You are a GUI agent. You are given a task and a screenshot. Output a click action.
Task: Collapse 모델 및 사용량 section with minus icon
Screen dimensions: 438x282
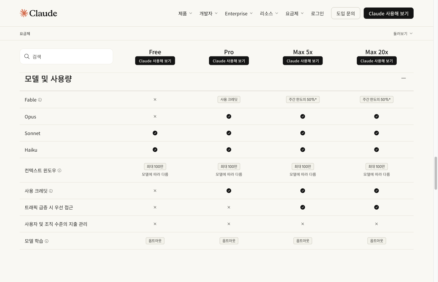click(x=404, y=78)
